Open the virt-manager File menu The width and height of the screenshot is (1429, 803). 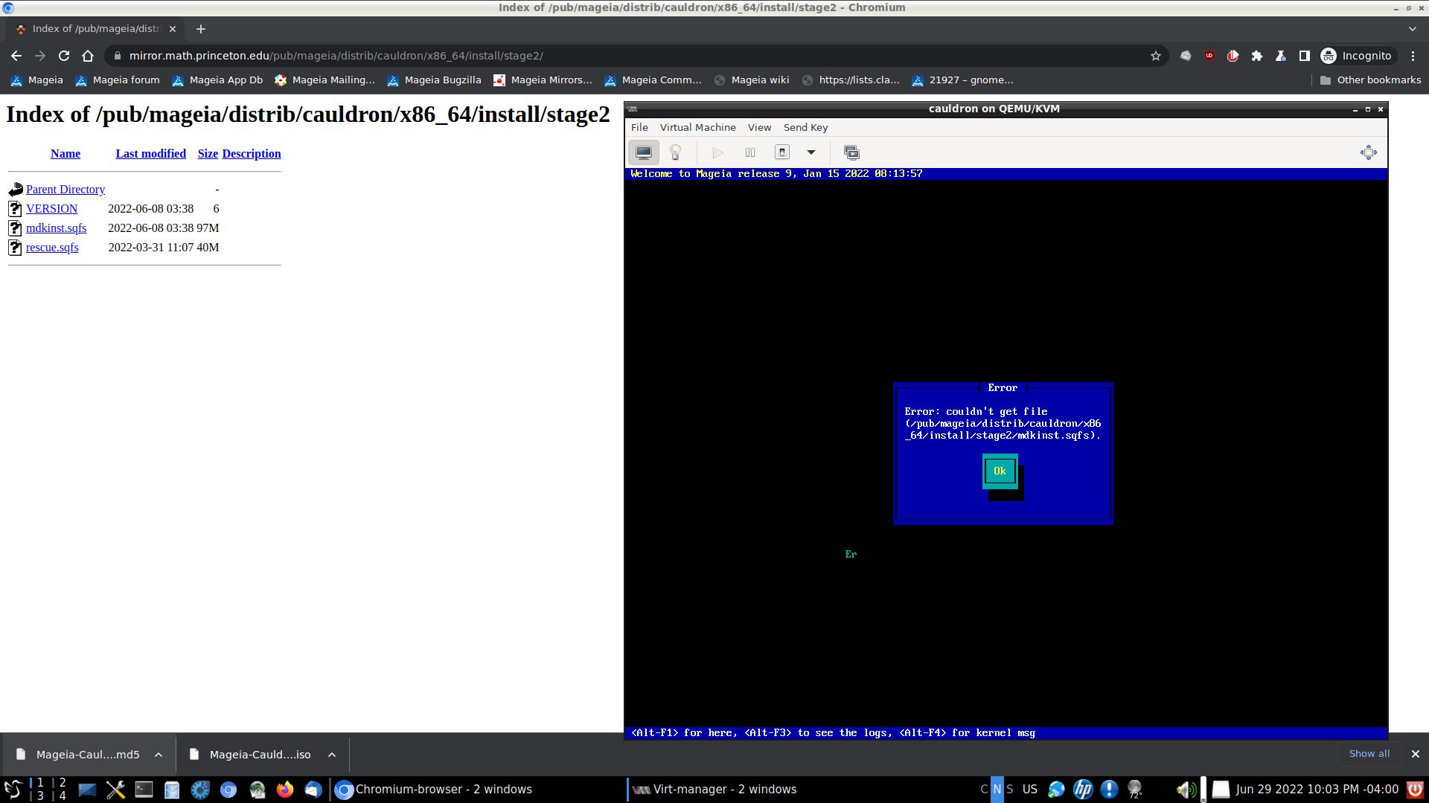click(639, 128)
